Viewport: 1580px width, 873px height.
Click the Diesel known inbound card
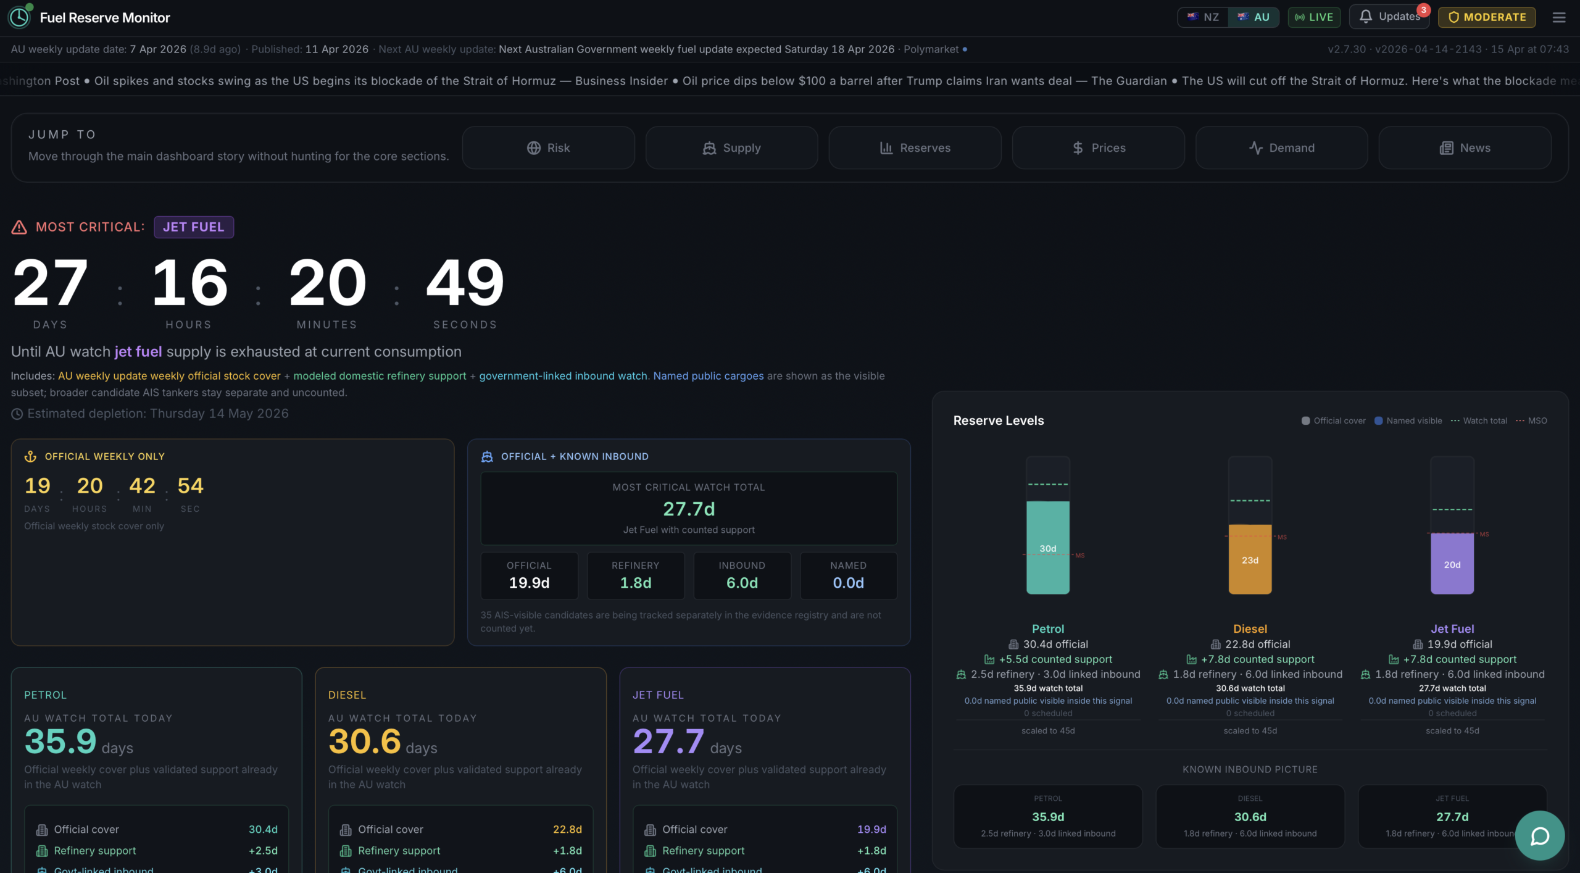click(1250, 816)
